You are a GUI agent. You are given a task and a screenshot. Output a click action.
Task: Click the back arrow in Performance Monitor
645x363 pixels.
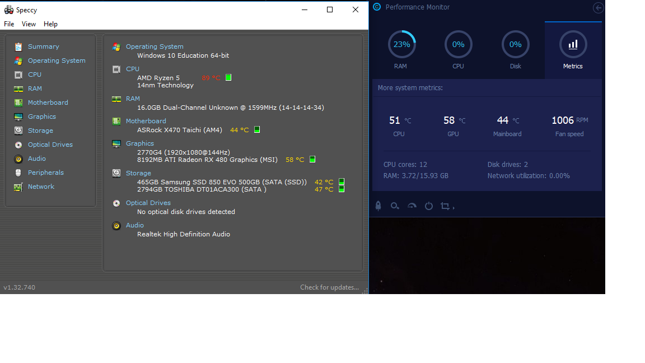coord(598,7)
